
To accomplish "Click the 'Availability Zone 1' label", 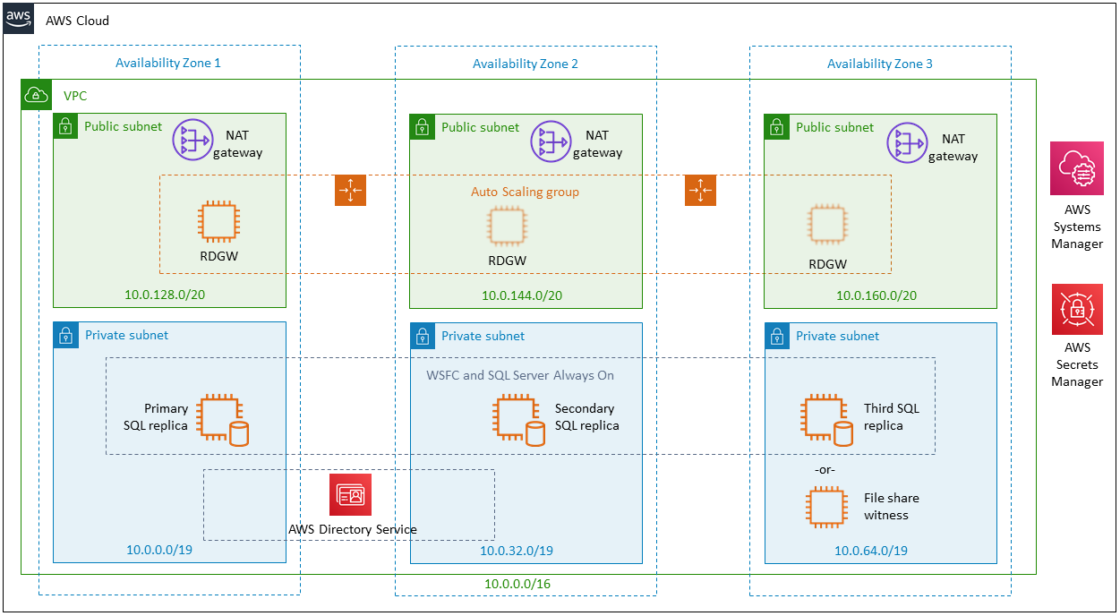I will click(x=168, y=63).
